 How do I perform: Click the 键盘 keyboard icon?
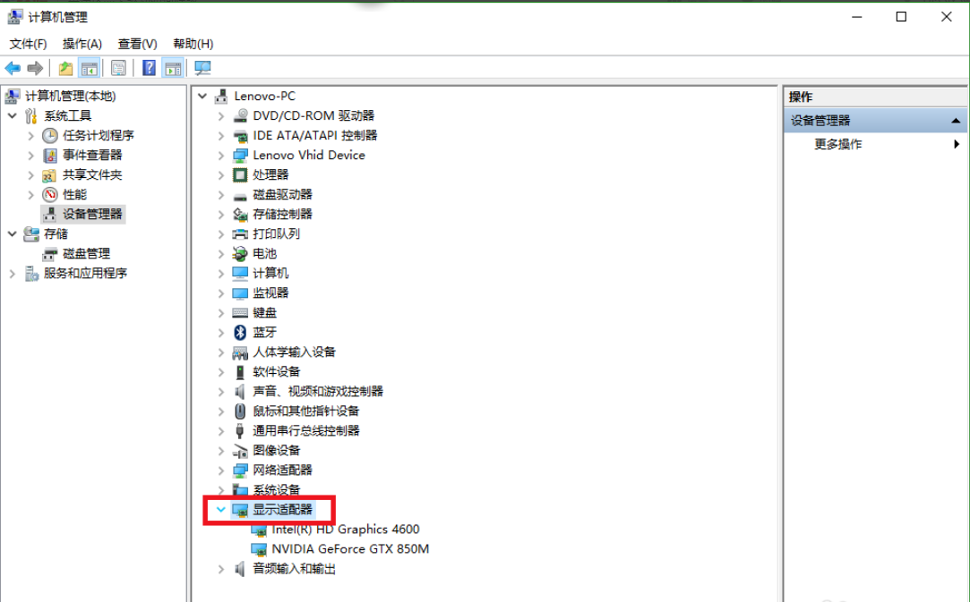tap(240, 313)
